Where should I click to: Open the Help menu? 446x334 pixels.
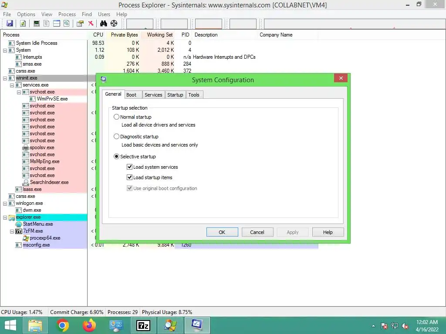click(x=122, y=14)
